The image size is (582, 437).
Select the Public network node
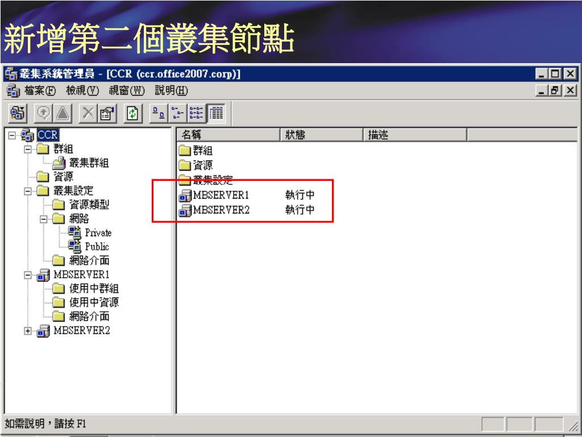[x=97, y=246]
